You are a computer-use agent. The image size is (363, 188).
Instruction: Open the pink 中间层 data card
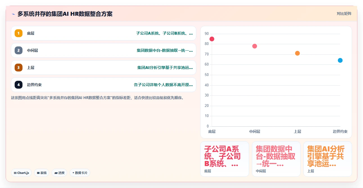tap(276, 159)
